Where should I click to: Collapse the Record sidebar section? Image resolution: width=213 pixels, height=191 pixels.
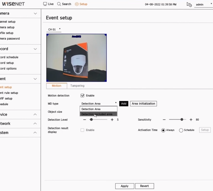click(x=35, y=49)
